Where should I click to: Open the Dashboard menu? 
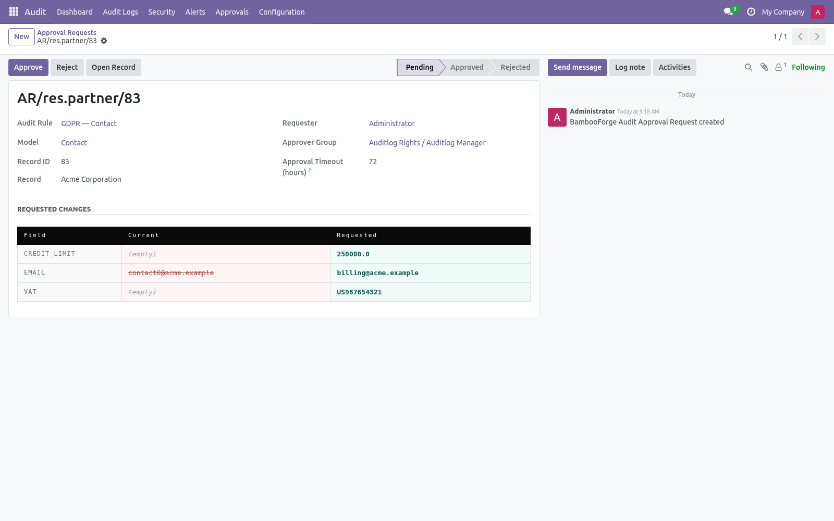click(75, 12)
